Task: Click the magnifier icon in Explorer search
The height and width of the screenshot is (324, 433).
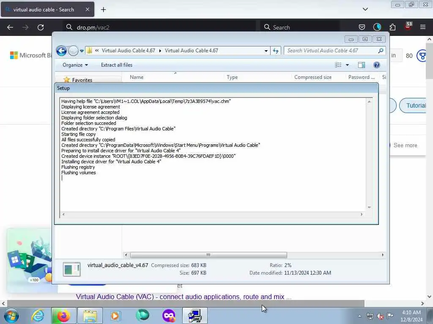Action: (x=381, y=51)
